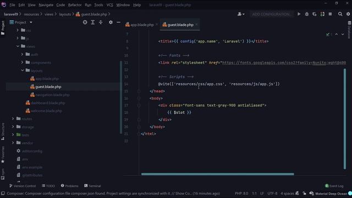Open the user account dropdown
This screenshot has height=198, width=352.
pyautogui.click(x=241, y=14)
